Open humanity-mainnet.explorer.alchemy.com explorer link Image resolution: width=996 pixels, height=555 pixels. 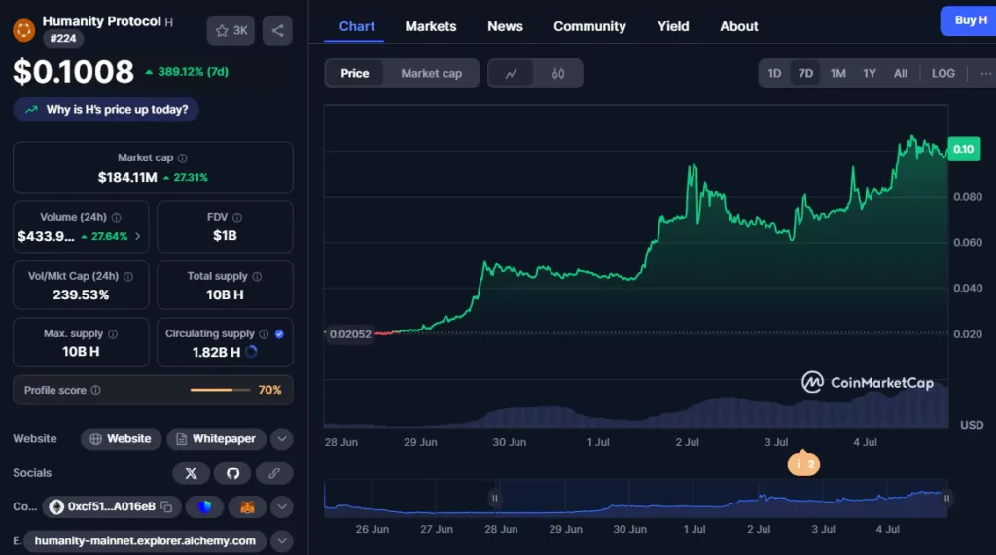(x=145, y=541)
